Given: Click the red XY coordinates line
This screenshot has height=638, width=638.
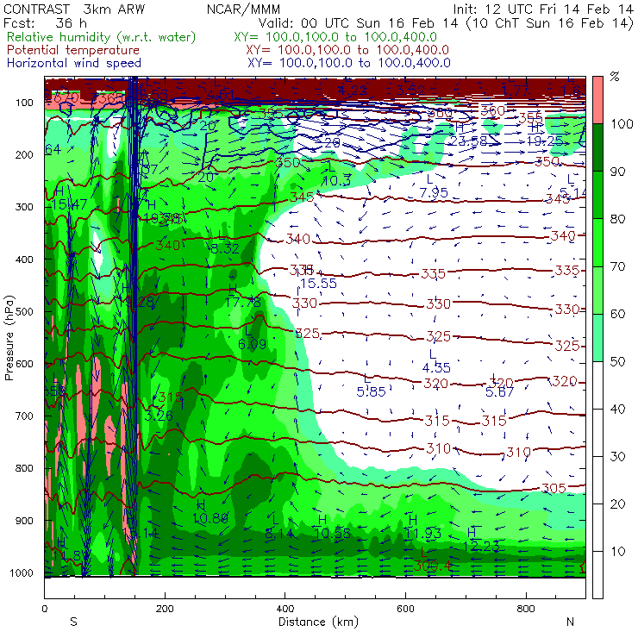Looking at the screenshot, I should point(347,50).
